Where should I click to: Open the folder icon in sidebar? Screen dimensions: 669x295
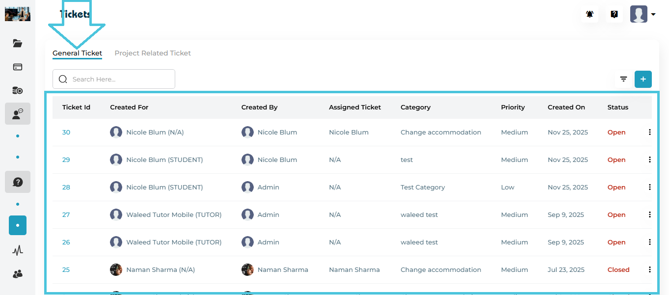[18, 43]
